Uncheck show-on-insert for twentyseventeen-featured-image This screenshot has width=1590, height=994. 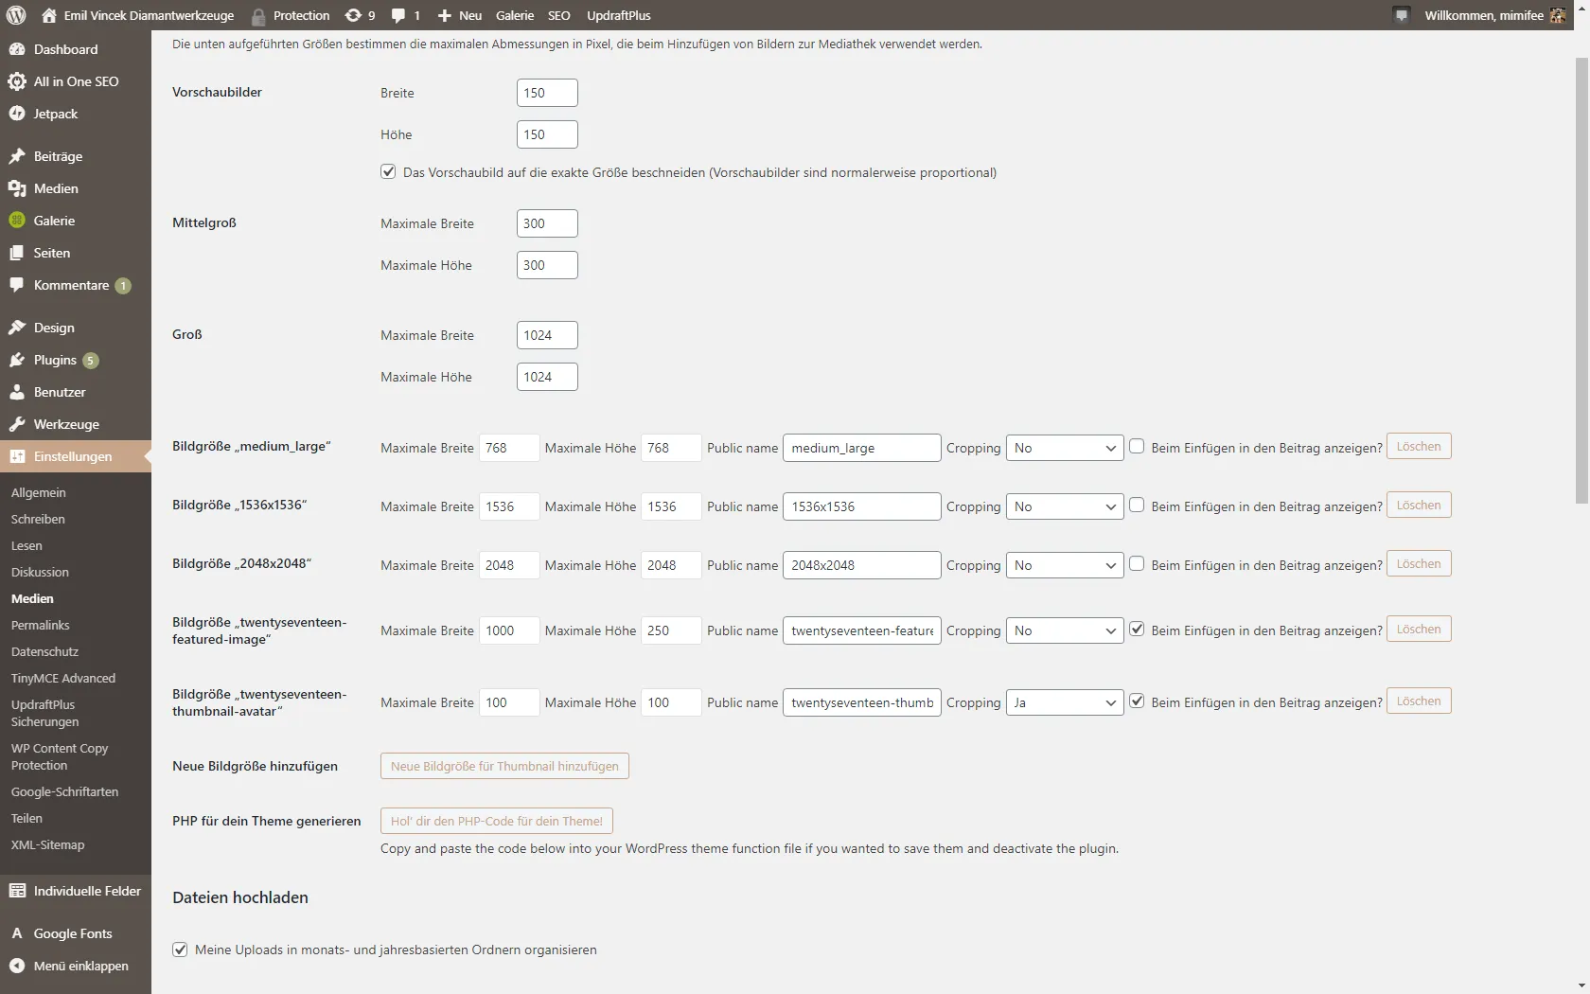tap(1137, 629)
